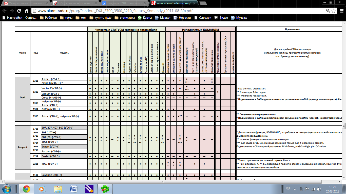The height and width of the screenshot is (194, 346).
Task: Reload the PDF page
Action: 19,11
